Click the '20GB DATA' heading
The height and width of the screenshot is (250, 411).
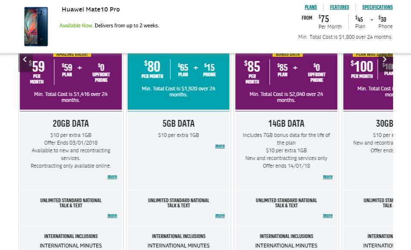pos(71,123)
